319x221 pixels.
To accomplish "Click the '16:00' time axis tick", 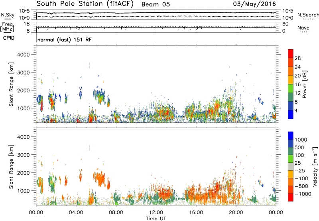I will click(196, 213).
